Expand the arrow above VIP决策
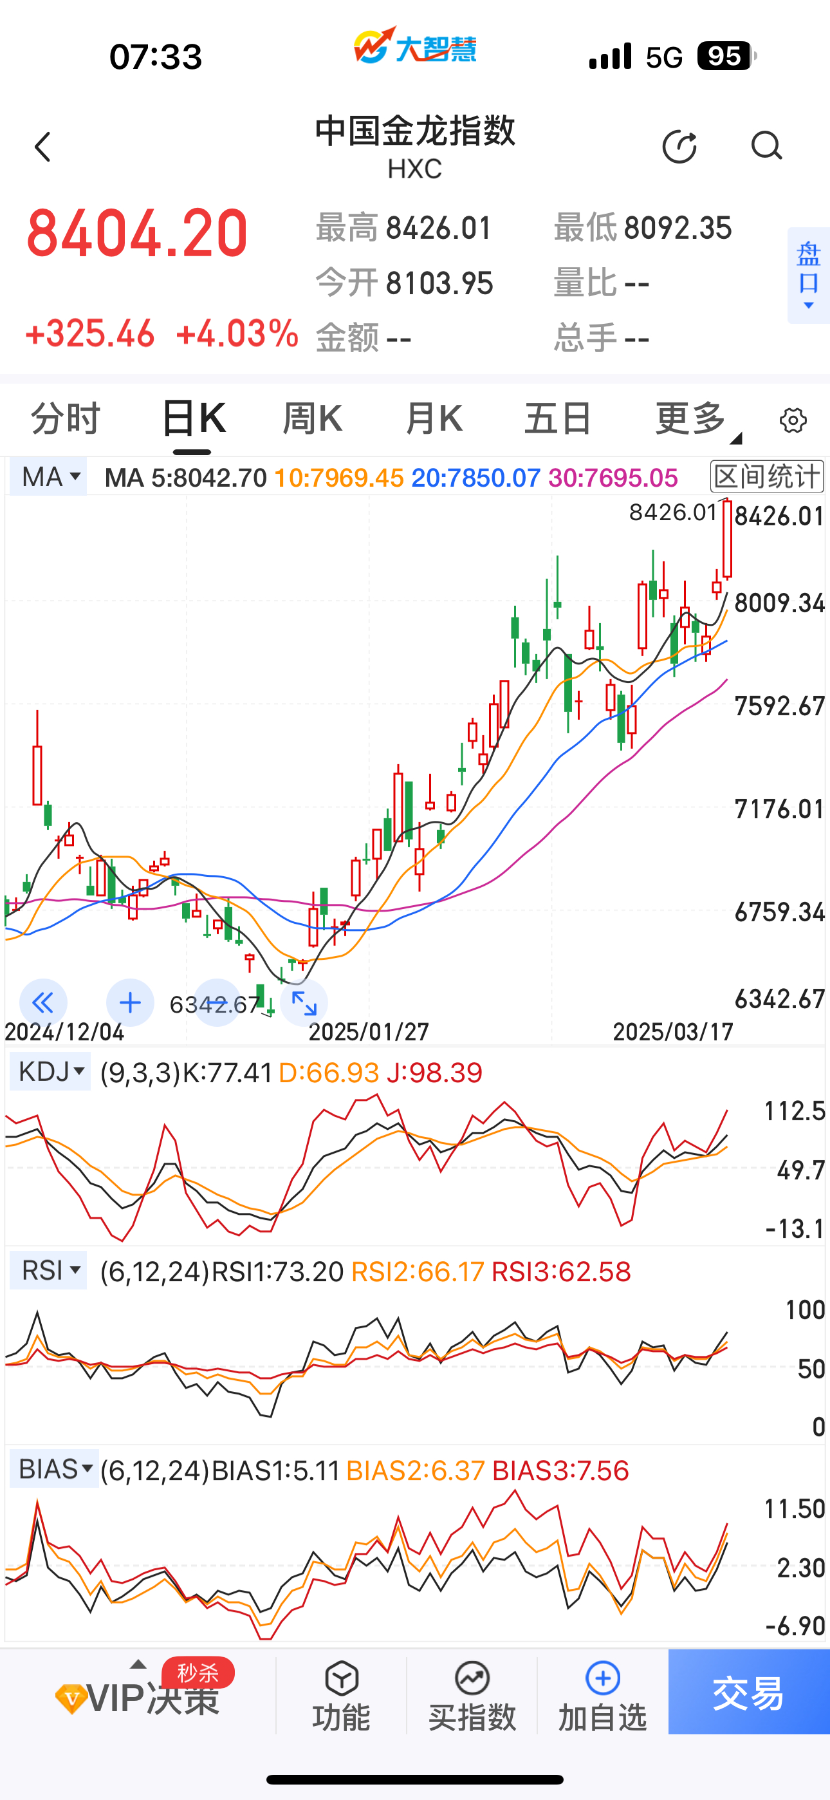Screen dimensions: 830x1800 (x=138, y=1664)
